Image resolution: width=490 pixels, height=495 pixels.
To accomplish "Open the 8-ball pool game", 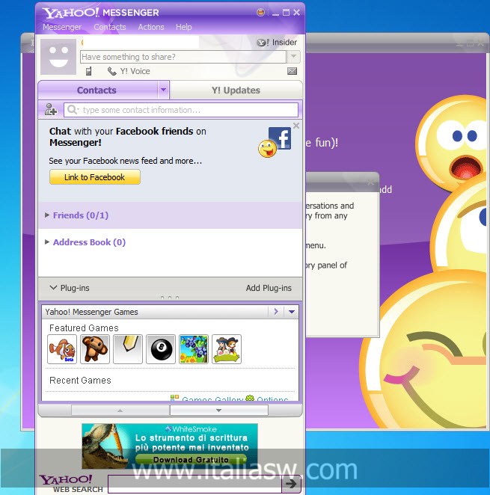I will [x=161, y=349].
